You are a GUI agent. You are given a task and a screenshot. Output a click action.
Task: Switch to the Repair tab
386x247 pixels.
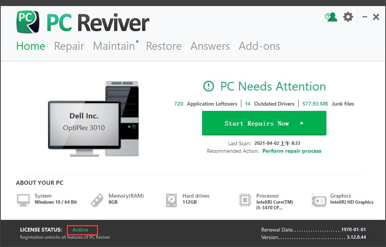(x=69, y=46)
